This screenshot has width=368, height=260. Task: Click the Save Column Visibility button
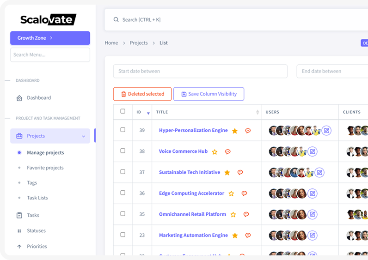pos(209,94)
